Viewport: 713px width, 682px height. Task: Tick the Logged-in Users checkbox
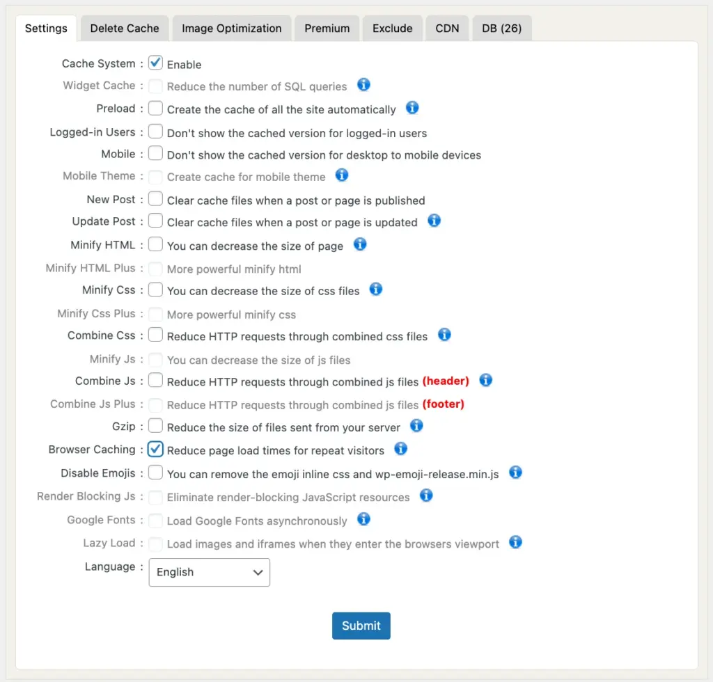pos(155,132)
